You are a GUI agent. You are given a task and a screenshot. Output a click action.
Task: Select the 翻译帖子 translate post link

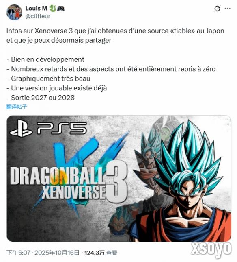tap(17, 107)
